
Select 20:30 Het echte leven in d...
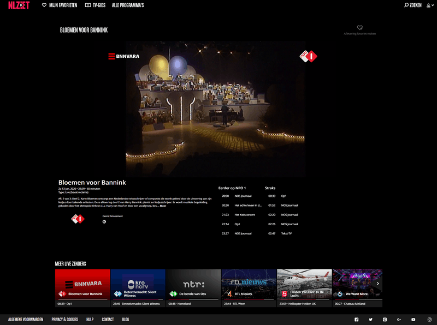241,206
